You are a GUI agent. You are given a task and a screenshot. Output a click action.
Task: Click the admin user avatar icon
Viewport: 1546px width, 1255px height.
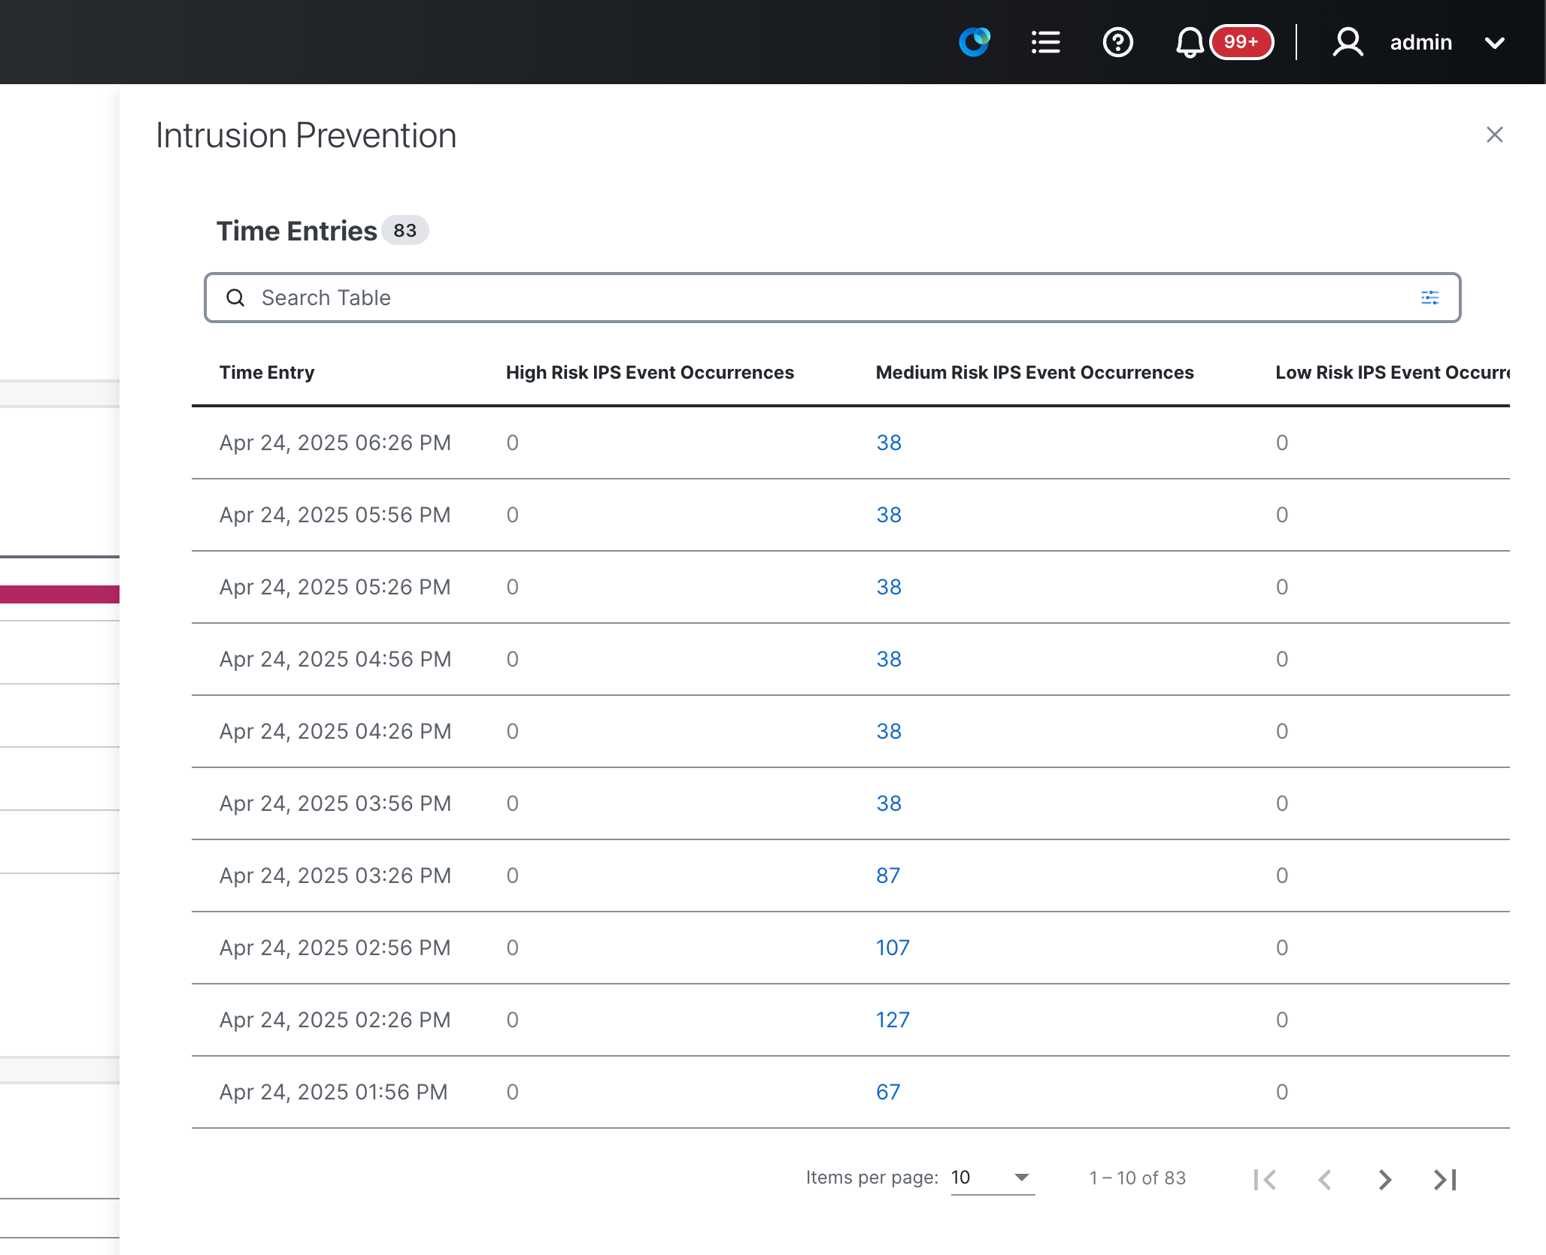pyautogui.click(x=1347, y=42)
